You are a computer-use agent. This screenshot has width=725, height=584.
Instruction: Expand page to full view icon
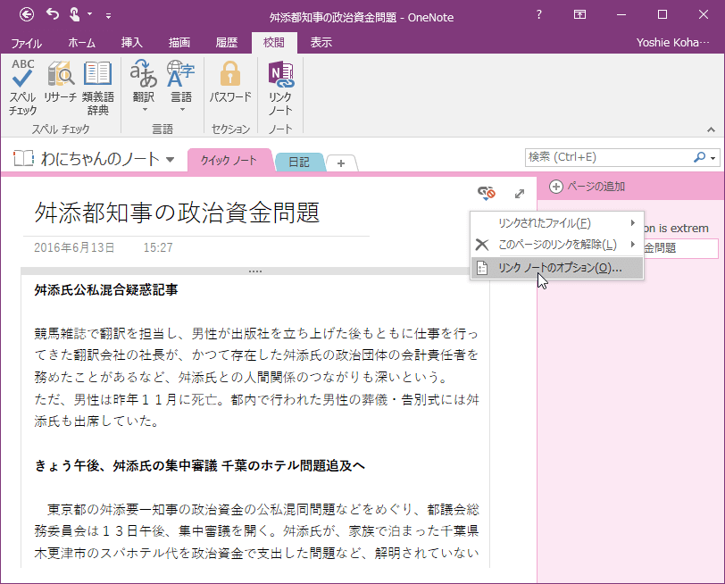coord(520,194)
